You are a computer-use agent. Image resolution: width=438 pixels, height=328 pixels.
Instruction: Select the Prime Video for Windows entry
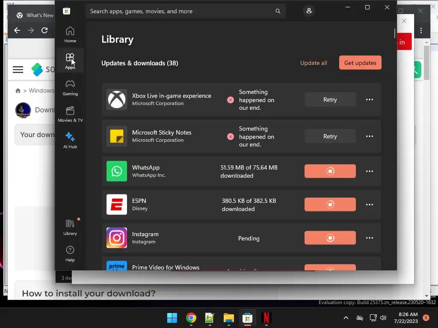click(x=241, y=264)
